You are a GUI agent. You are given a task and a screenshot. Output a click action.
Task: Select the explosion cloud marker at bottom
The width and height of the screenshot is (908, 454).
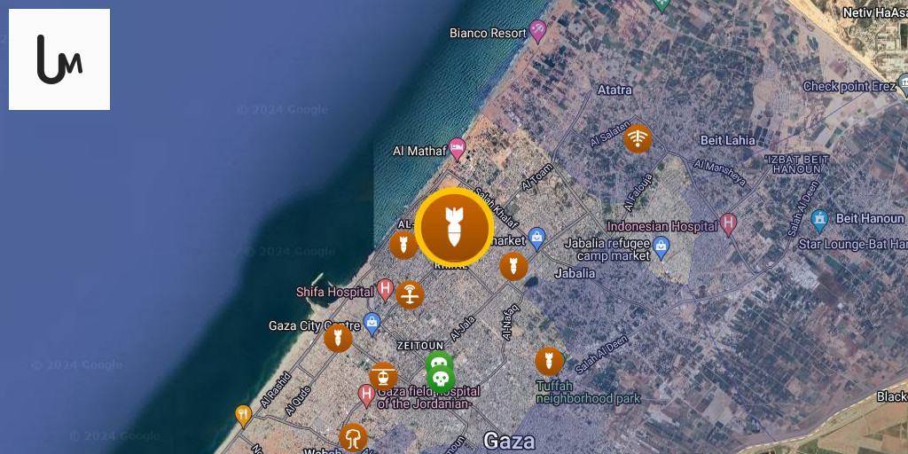click(x=353, y=437)
